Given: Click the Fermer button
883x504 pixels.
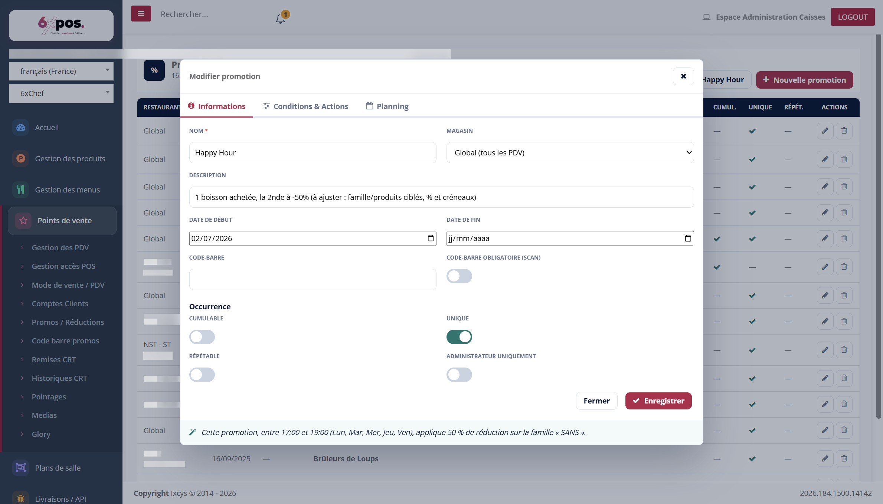Looking at the screenshot, I should pos(596,401).
